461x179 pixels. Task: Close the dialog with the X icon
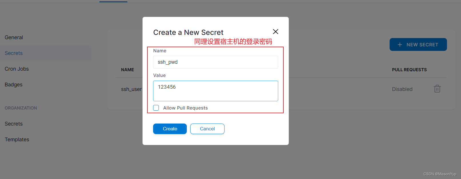(275, 31)
